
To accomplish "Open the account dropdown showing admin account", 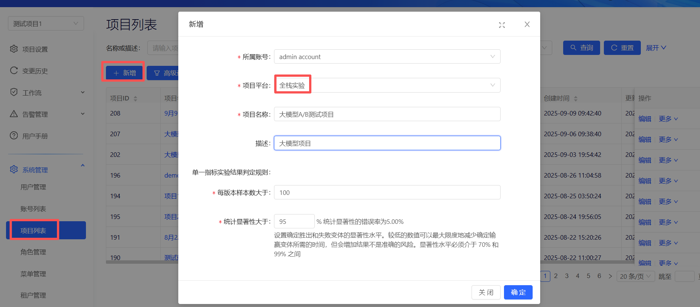I will click(x=387, y=57).
